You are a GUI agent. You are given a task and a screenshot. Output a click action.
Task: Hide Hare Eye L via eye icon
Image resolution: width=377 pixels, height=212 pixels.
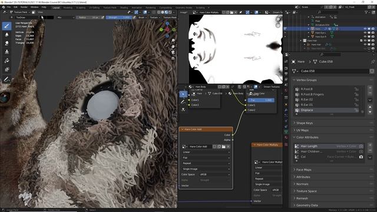[x=365, y=33]
